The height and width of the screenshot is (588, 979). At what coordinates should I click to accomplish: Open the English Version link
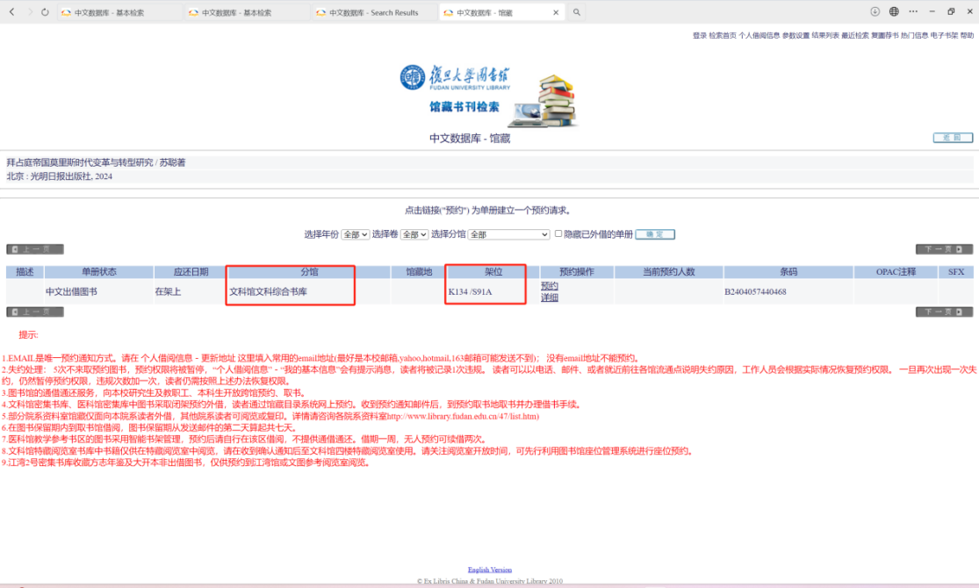point(489,570)
